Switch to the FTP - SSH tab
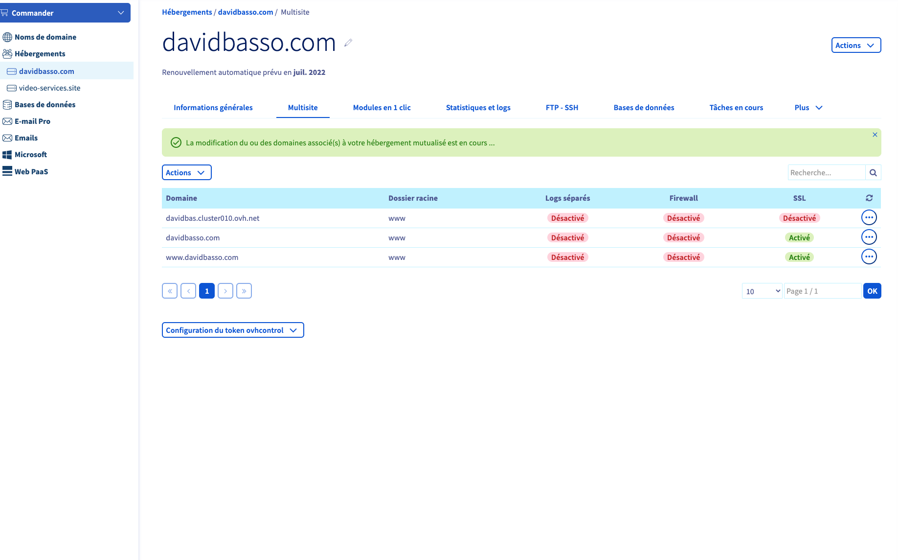Viewport: 898px width, 560px height. (x=561, y=108)
